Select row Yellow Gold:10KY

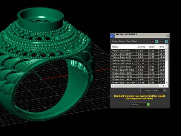(138, 54)
